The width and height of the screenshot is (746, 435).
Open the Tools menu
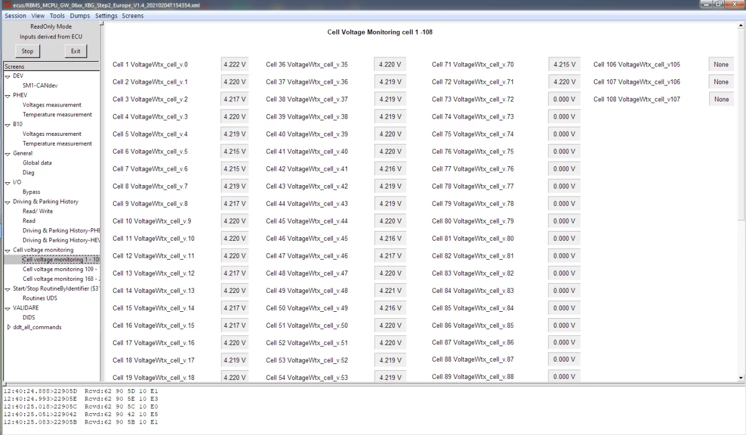pyautogui.click(x=57, y=16)
